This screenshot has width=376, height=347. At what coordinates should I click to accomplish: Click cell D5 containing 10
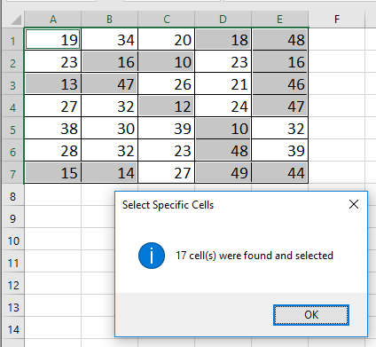tap(223, 129)
